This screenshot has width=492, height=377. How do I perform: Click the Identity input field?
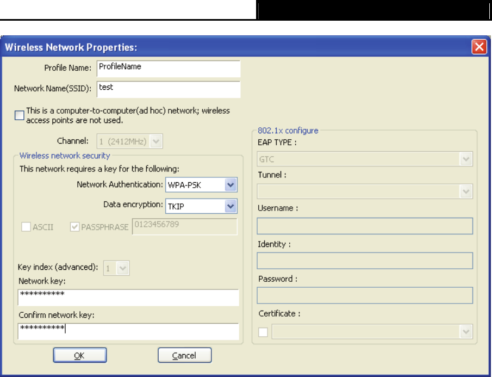(365, 261)
